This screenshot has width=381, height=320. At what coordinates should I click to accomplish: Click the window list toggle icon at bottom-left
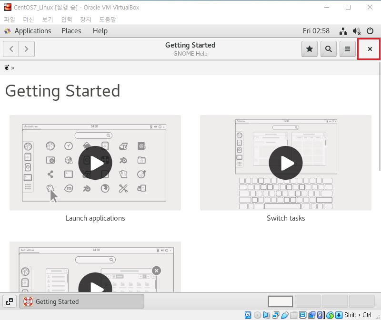10,301
